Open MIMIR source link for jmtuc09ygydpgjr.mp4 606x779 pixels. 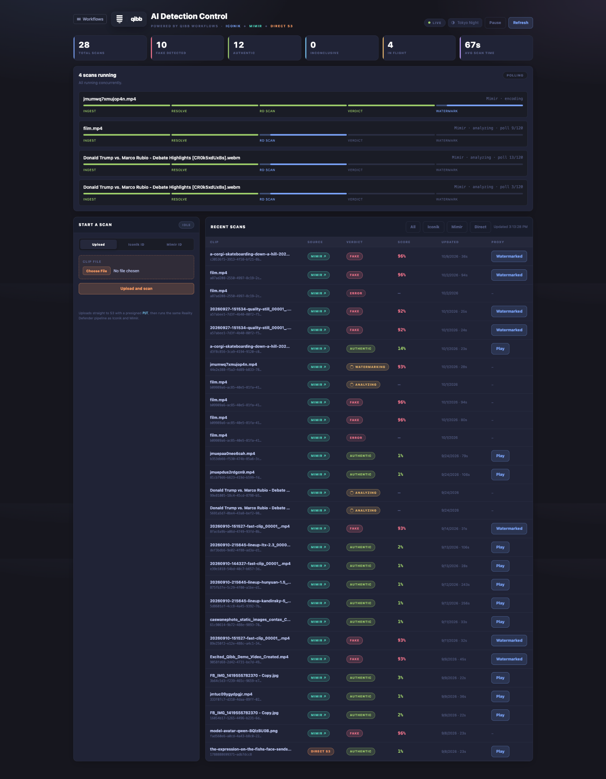[x=318, y=696]
